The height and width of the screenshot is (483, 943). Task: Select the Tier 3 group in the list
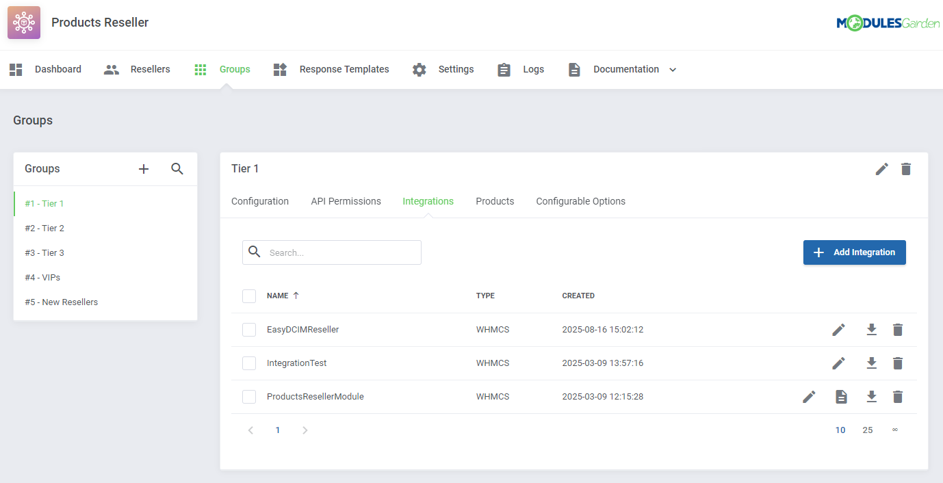[x=44, y=252]
